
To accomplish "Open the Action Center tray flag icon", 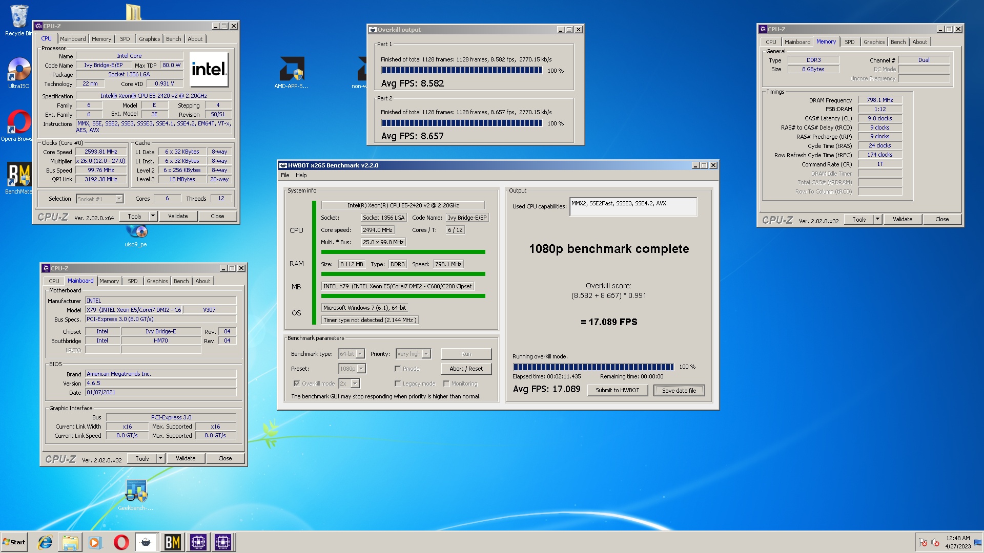I will click(923, 542).
